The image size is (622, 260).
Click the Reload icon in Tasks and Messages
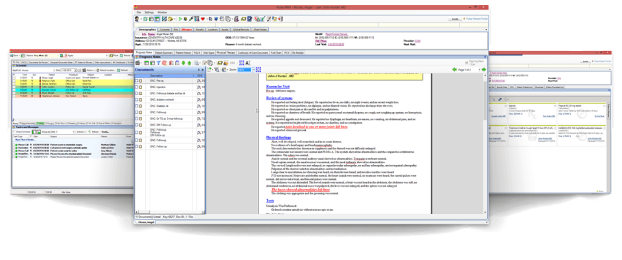89,132
